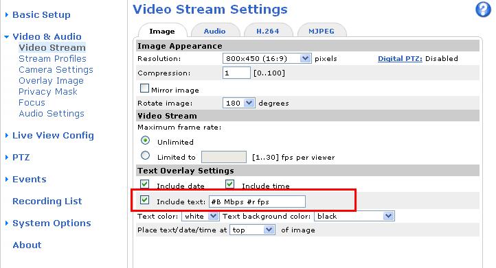Toggle the Mirror image checkbox
The height and width of the screenshot is (268, 496).
(144, 88)
